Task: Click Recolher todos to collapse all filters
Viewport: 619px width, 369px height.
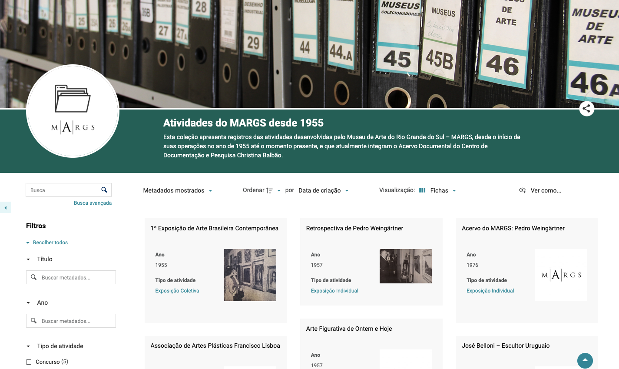Action: tap(47, 243)
